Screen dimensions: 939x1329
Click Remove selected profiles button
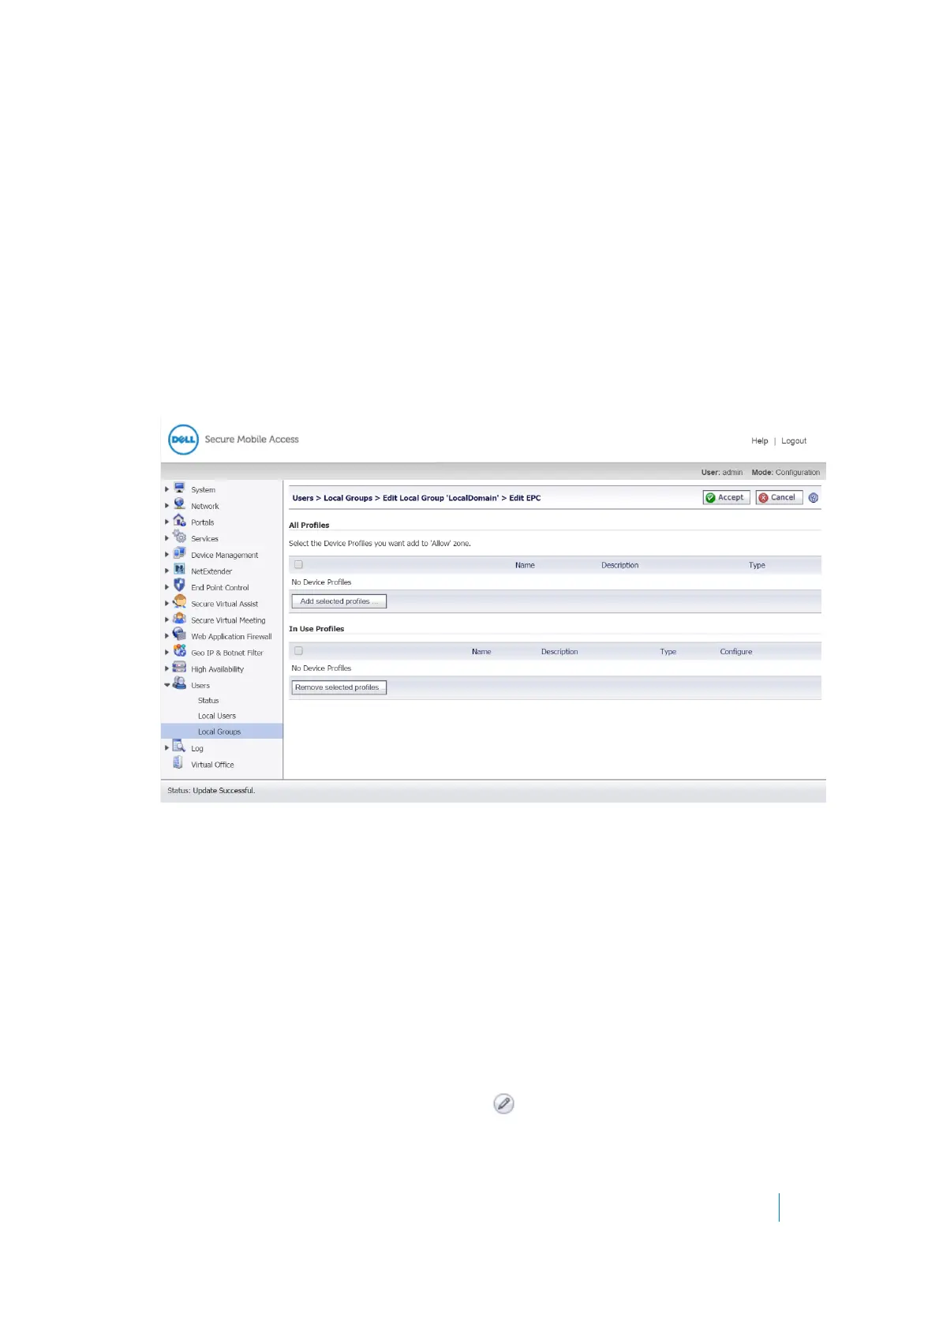click(x=339, y=687)
